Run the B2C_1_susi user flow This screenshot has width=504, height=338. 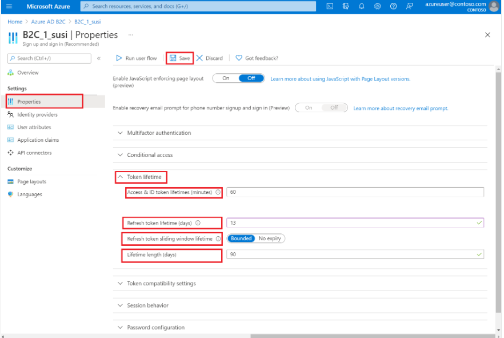pos(137,58)
